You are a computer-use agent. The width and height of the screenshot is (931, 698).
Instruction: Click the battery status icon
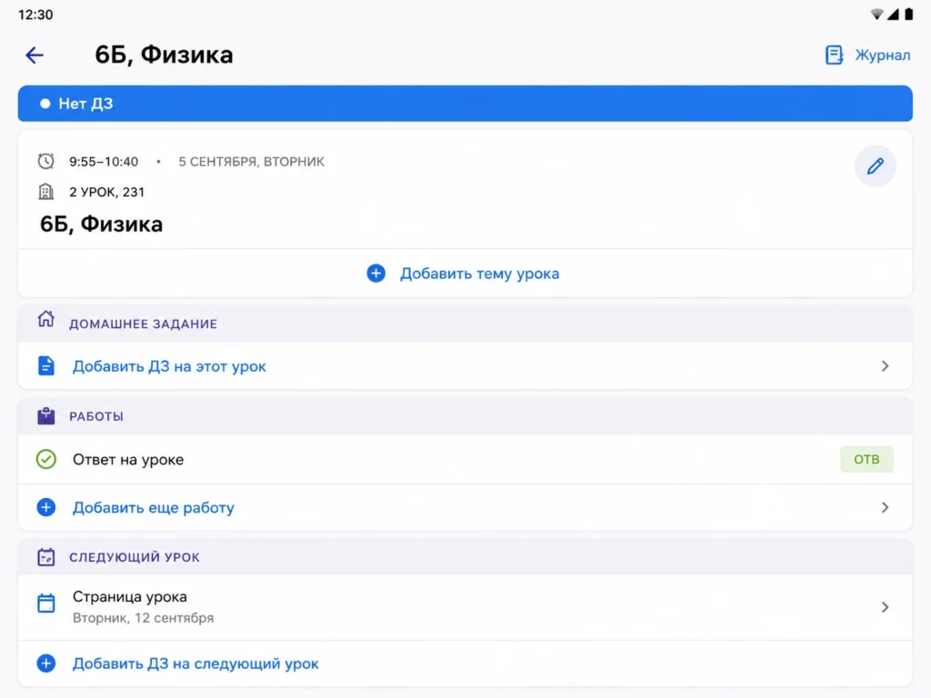tap(908, 15)
